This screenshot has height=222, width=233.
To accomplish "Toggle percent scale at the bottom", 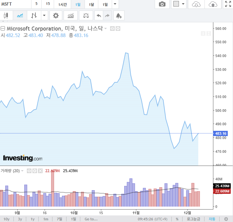I will pos(177,219).
